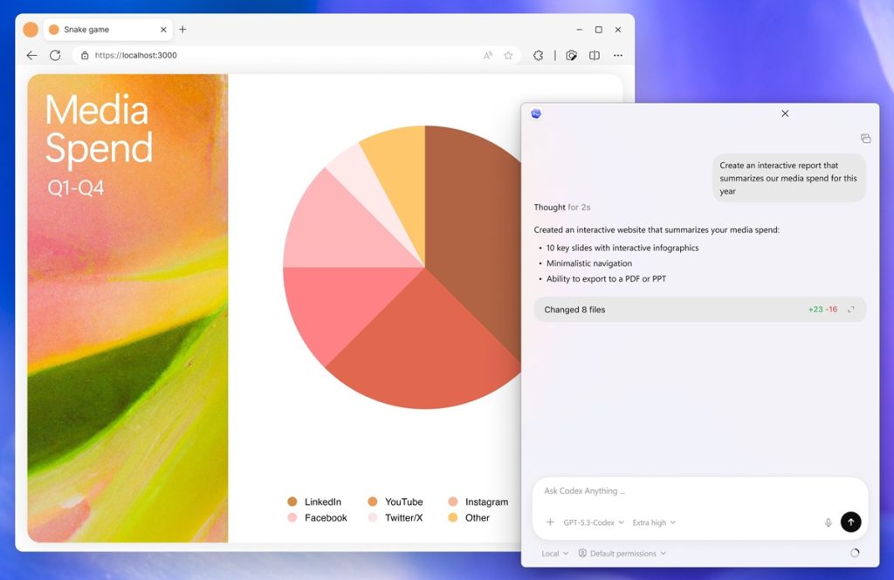894x580 pixels.
Task: Click the read aloud icon in address bar
Action: coord(488,55)
